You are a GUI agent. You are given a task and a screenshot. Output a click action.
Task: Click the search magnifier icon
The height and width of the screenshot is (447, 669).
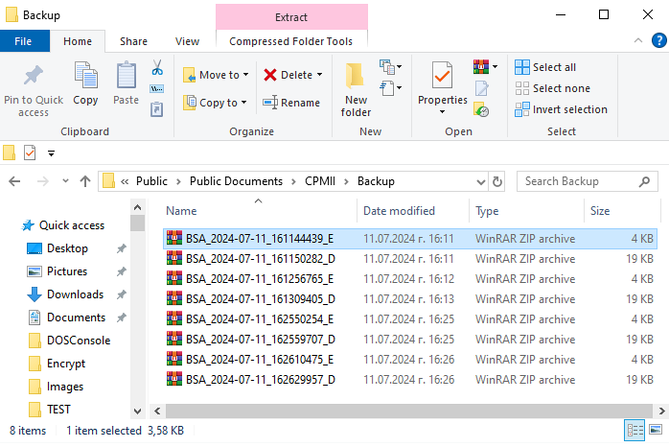pos(644,181)
